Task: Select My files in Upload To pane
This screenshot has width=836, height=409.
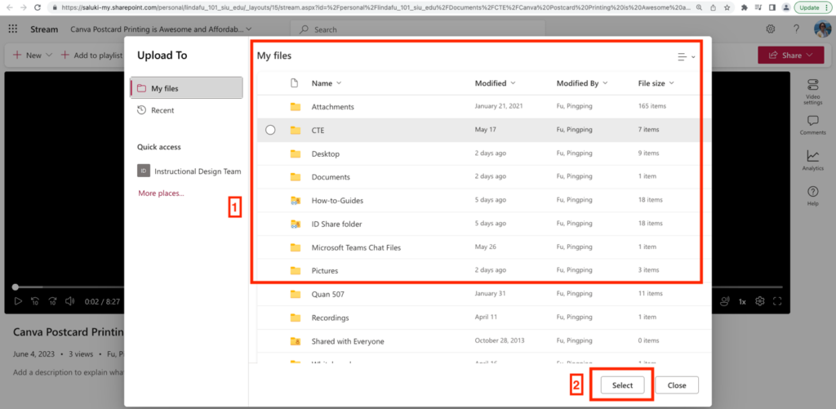Action: [187, 88]
